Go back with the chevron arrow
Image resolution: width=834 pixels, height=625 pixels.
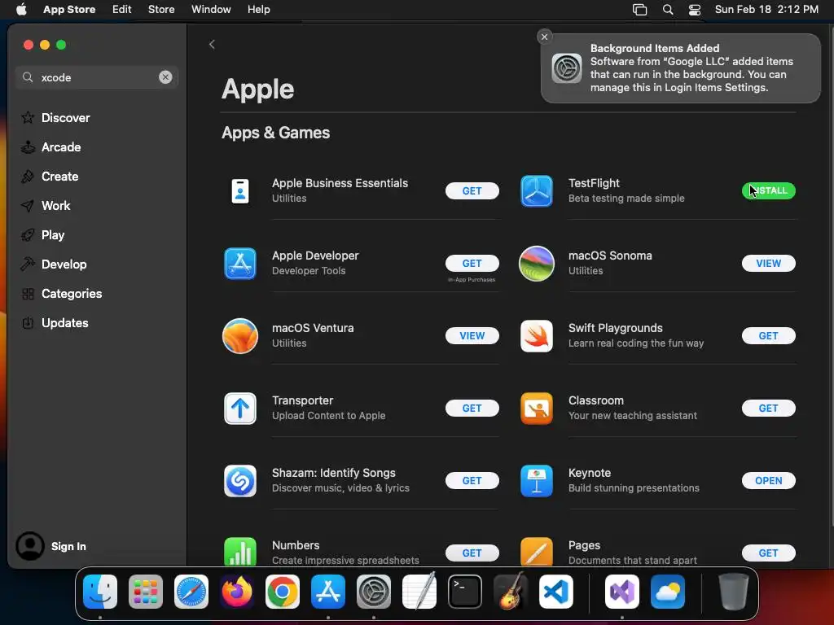click(x=212, y=44)
